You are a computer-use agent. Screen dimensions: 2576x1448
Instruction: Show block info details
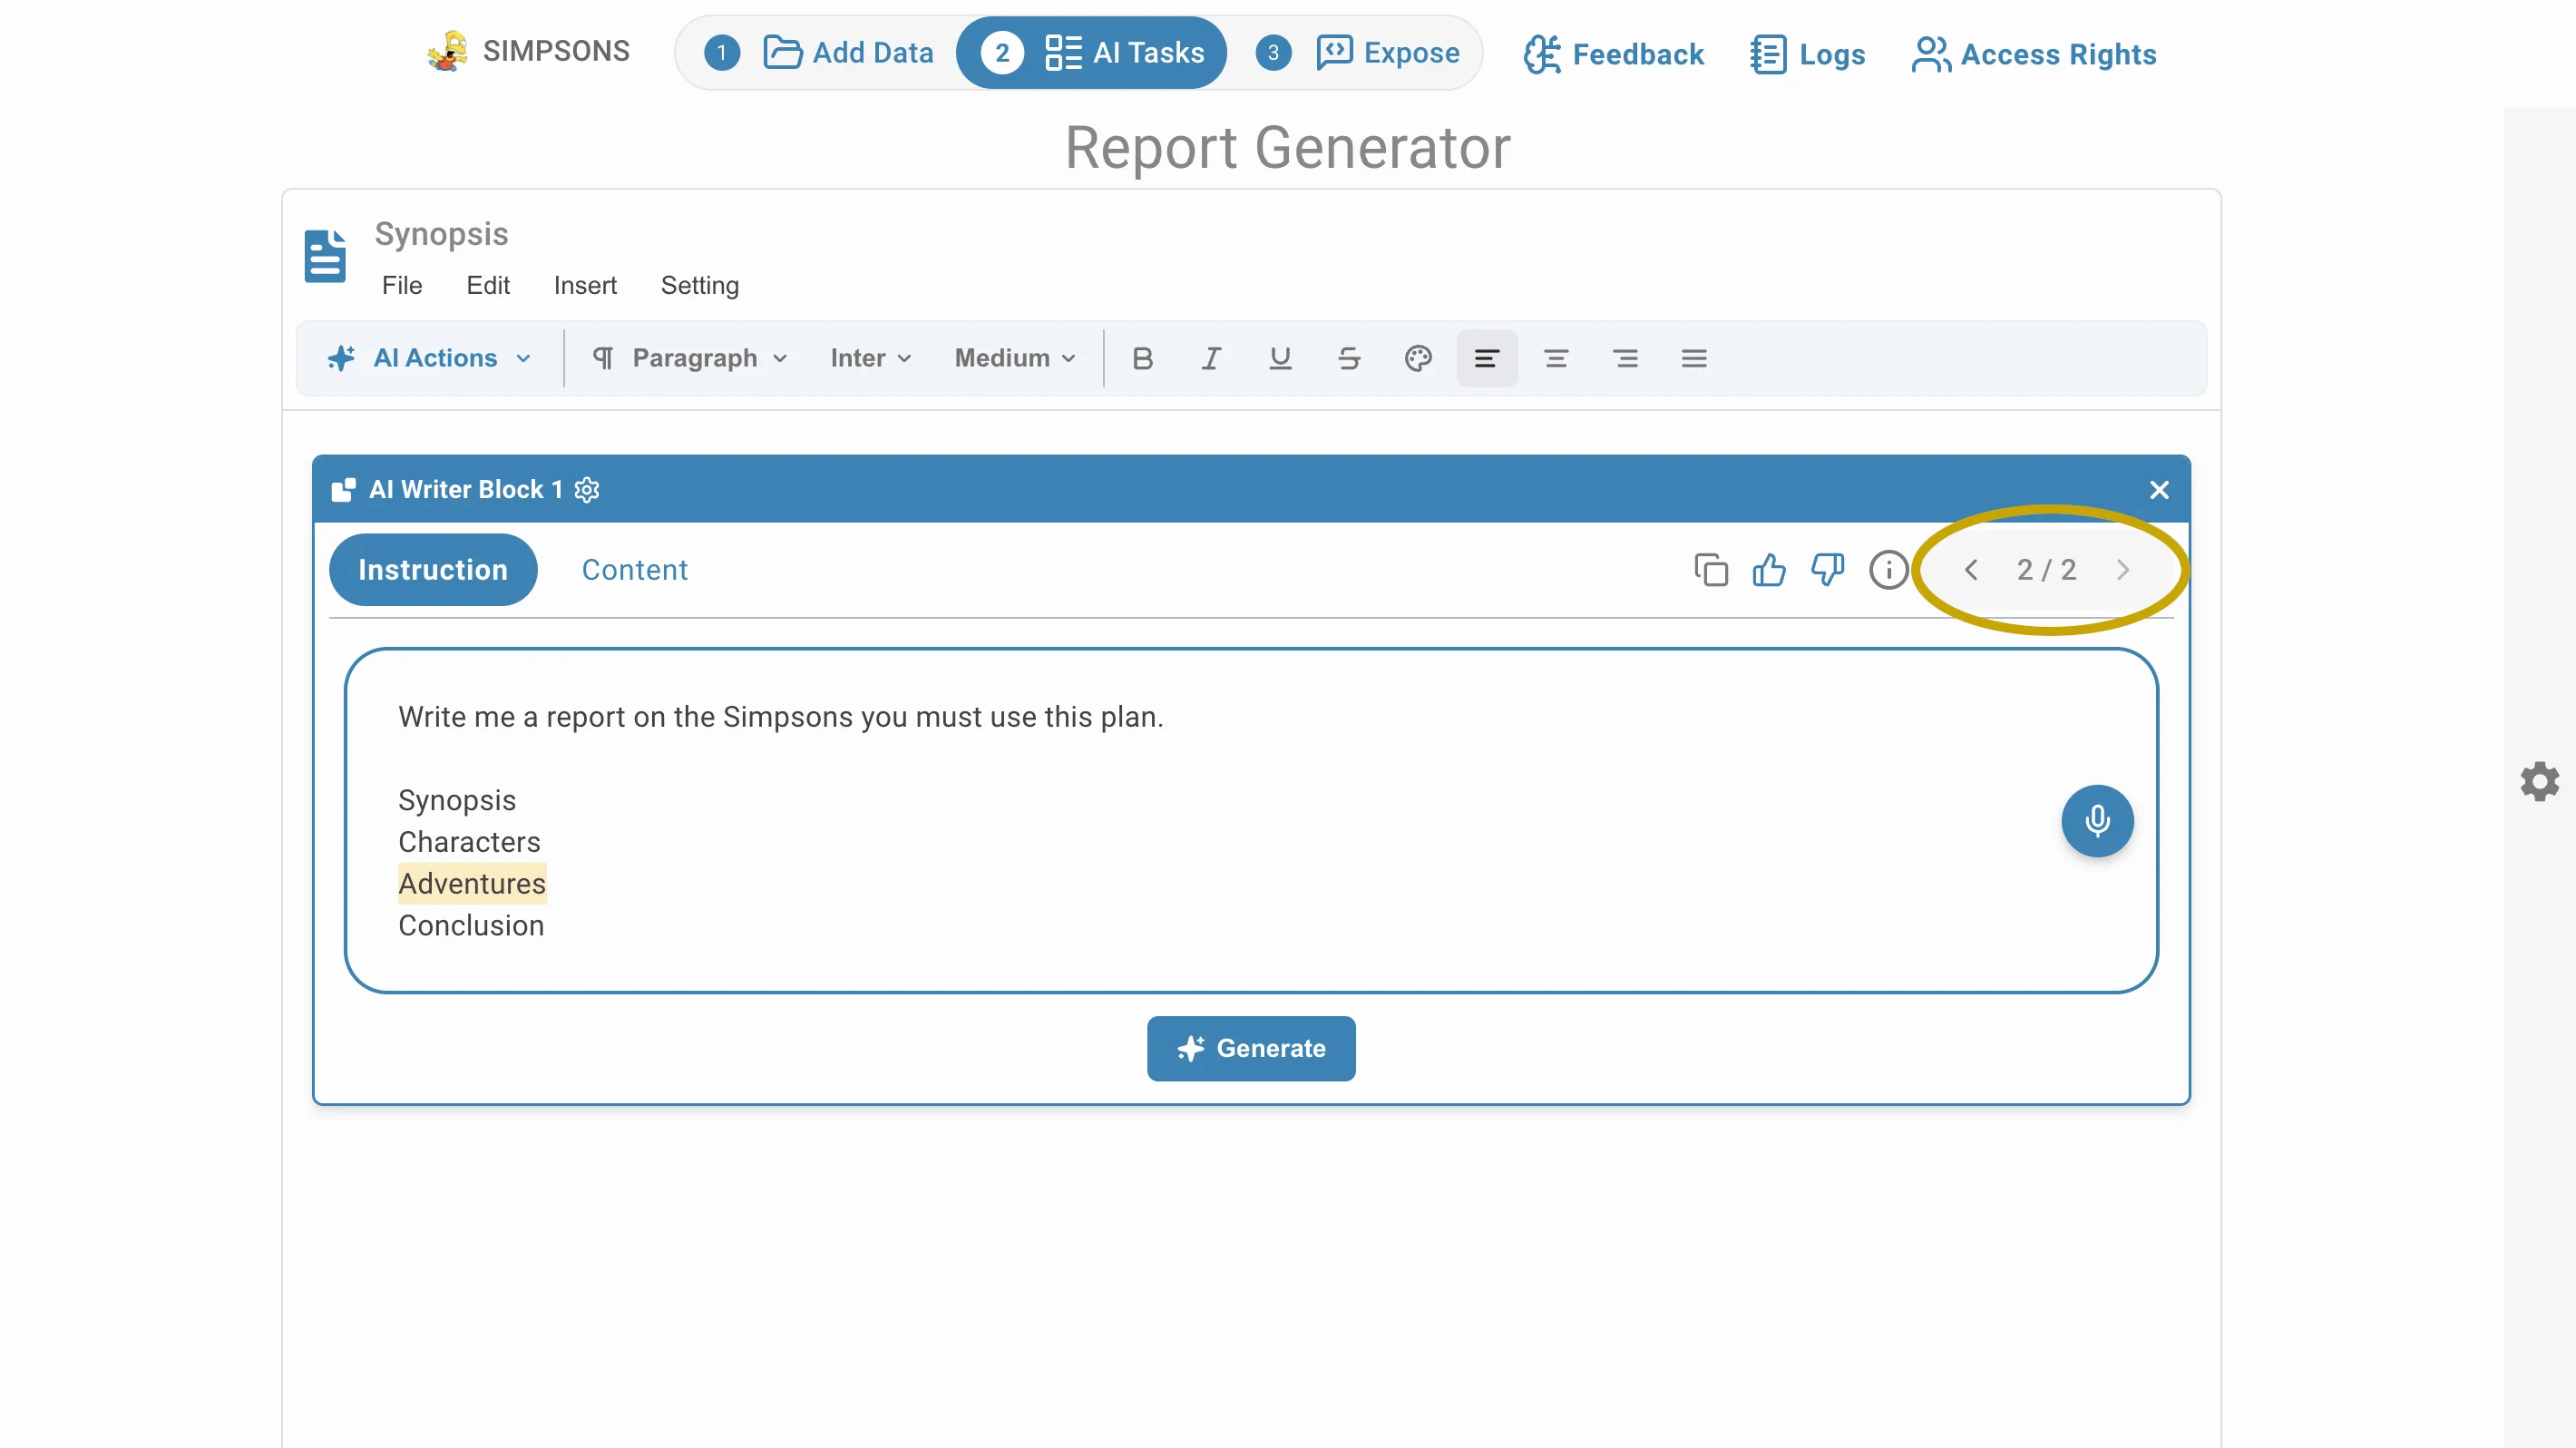(x=1888, y=569)
